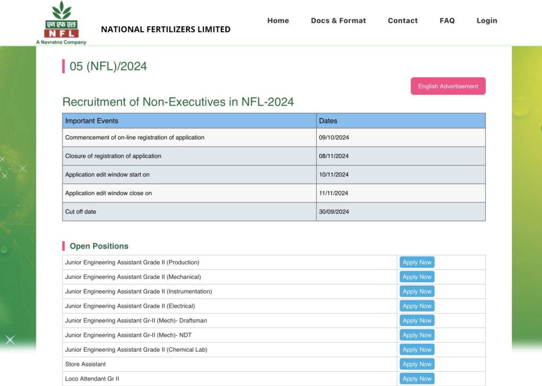Select the Loco Attendant Gr II text
Viewport: 542px width, 386px height.
92,379
